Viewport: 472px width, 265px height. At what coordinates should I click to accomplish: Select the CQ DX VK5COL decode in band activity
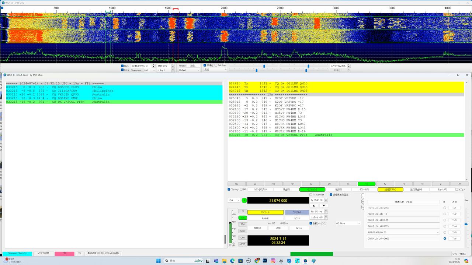(x=114, y=102)
